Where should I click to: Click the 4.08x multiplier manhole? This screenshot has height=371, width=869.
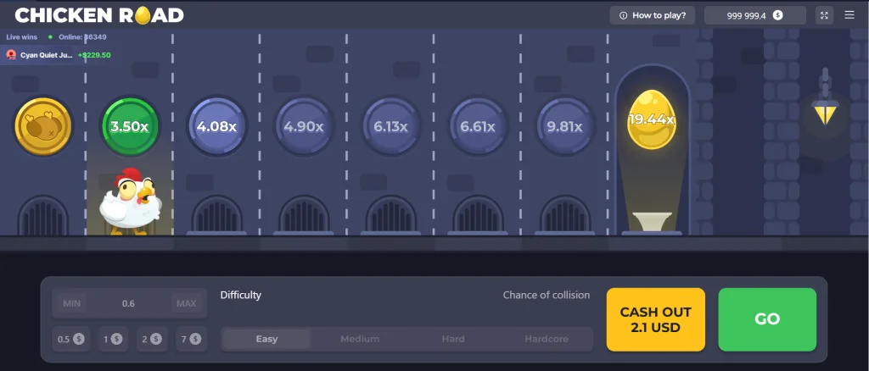click(216, 126)
